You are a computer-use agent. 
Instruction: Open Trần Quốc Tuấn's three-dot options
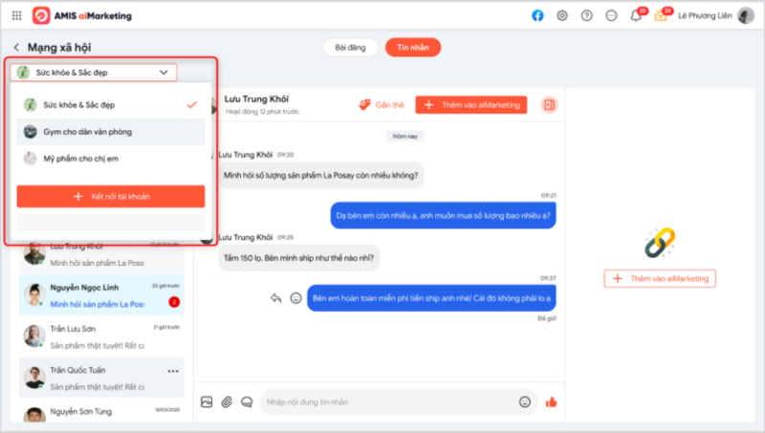(173, 371)
